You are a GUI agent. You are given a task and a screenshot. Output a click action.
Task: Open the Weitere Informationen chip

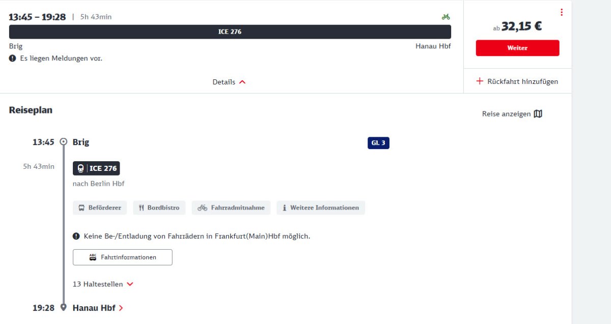(321, 208)
